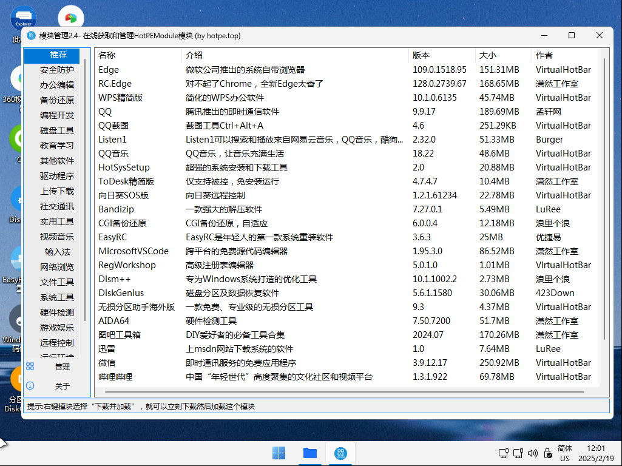622x466 pixels.
Task: Switch to the 系统工具 category
Action: [x=52, y=297]
